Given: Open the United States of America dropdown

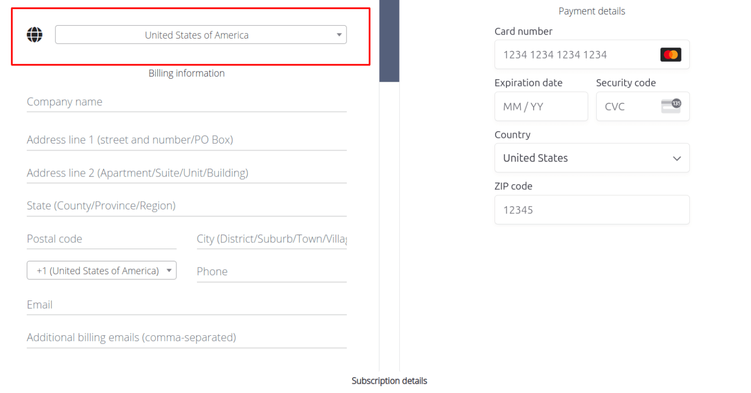Looking at the screenshot, I should [200, 35].
